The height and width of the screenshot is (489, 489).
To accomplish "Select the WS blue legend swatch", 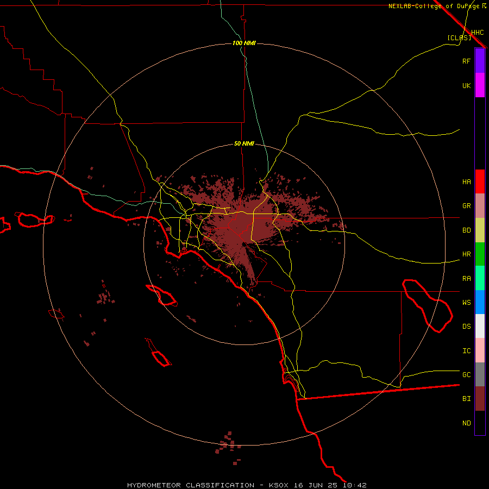I will point(480,302).
